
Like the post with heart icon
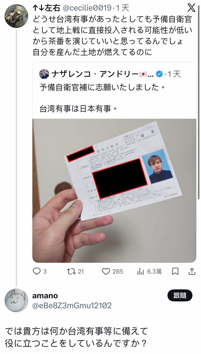click(x=106, y=272)
